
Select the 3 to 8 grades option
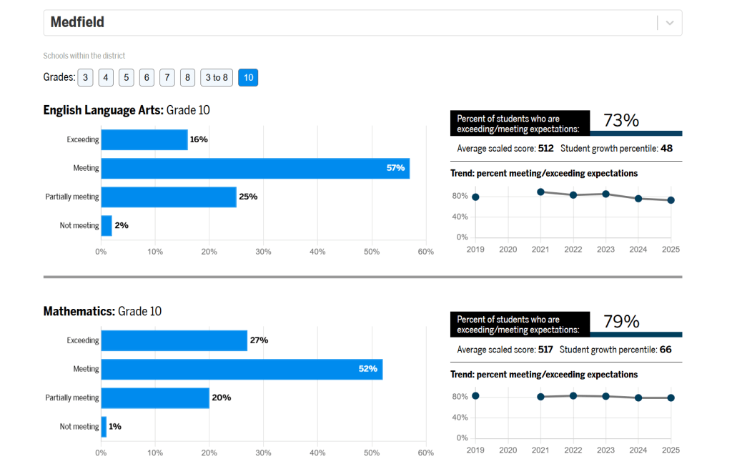[217, 77]
